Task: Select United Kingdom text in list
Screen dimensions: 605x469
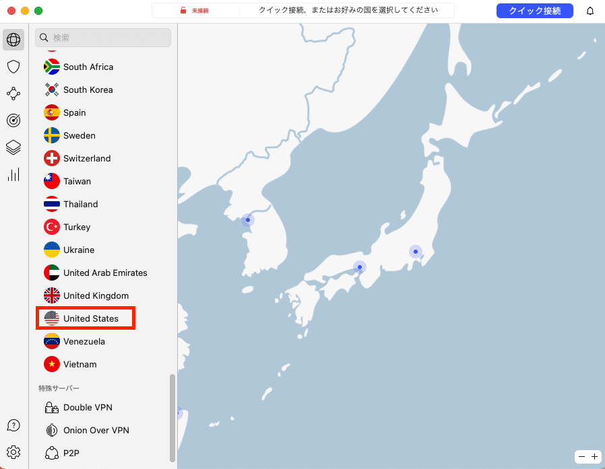Action: point(96,295)
